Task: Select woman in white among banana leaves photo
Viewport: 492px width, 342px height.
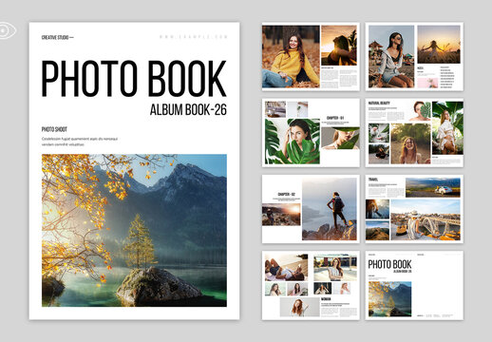Action: [x=447, y=128]
